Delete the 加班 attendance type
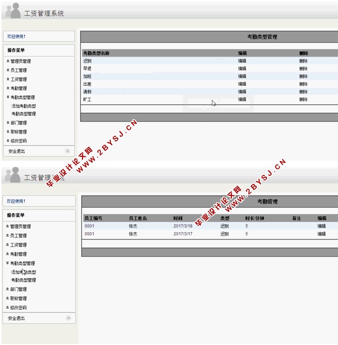 (303, 76)
